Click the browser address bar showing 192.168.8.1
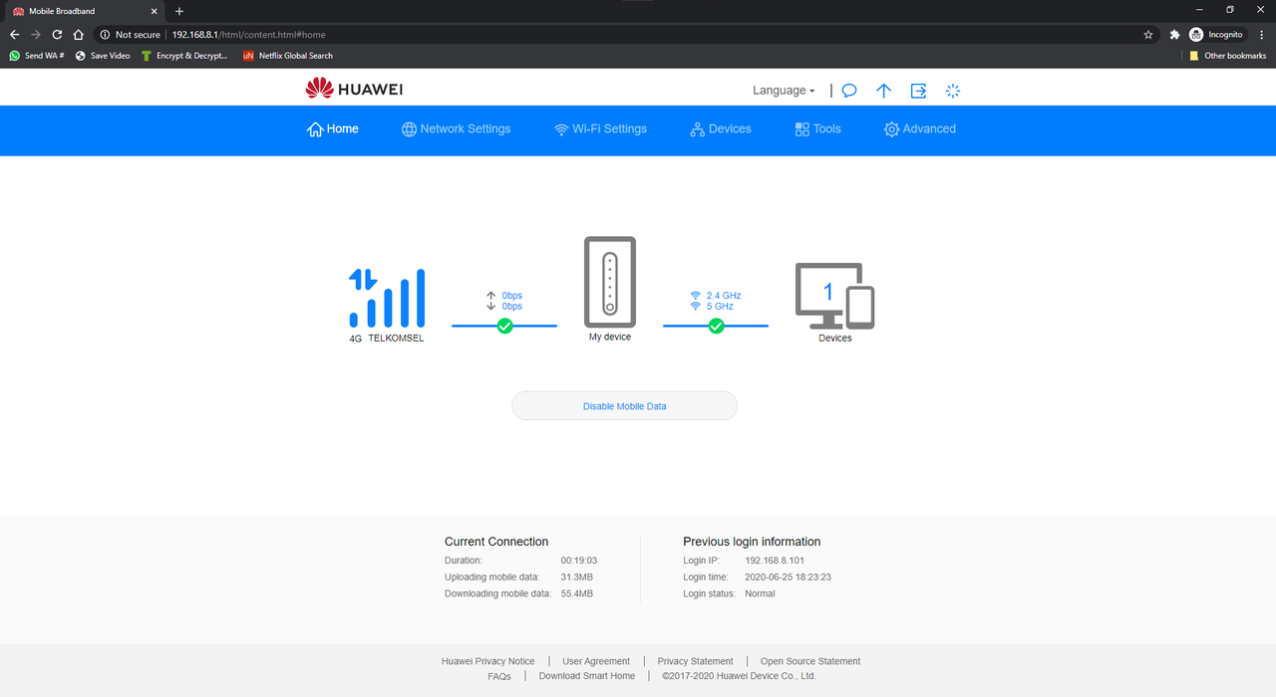 point(247,34)
